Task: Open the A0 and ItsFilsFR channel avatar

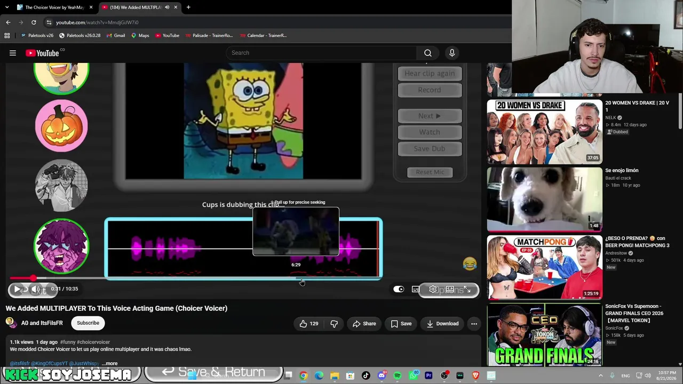Action: [x=11, y=323]
